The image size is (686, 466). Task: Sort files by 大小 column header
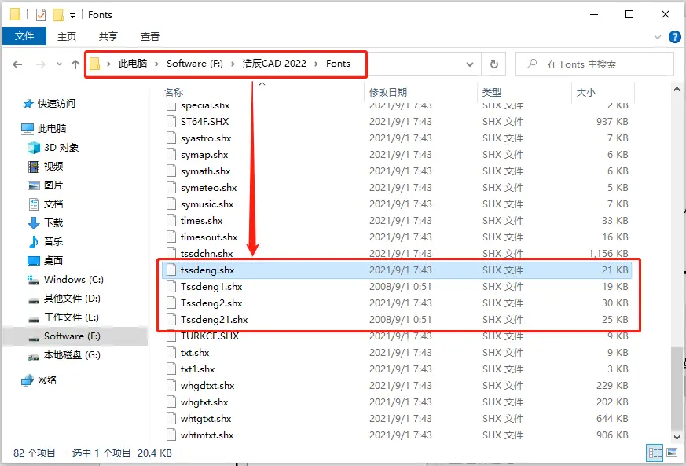(x=586, y=92)
